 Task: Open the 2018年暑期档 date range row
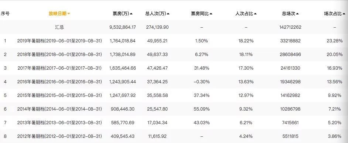point(59,55)
